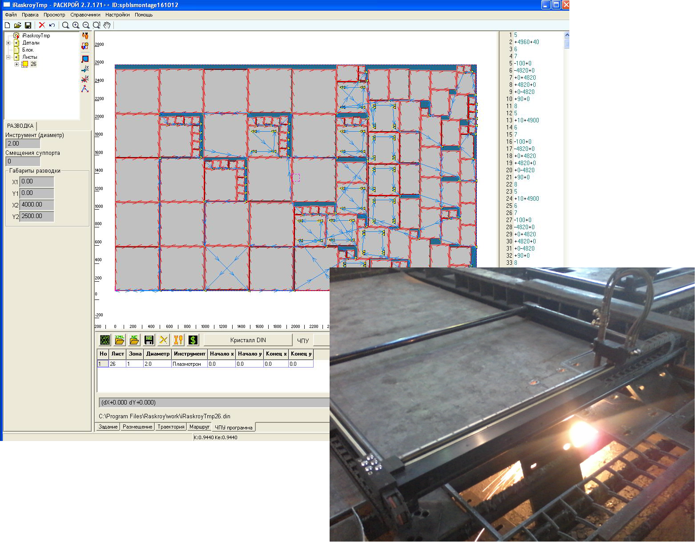Expand sheet 26 in the tree
Image resolution: width=697 pixels, height=542 pixels.
click(x=16, y=64)
